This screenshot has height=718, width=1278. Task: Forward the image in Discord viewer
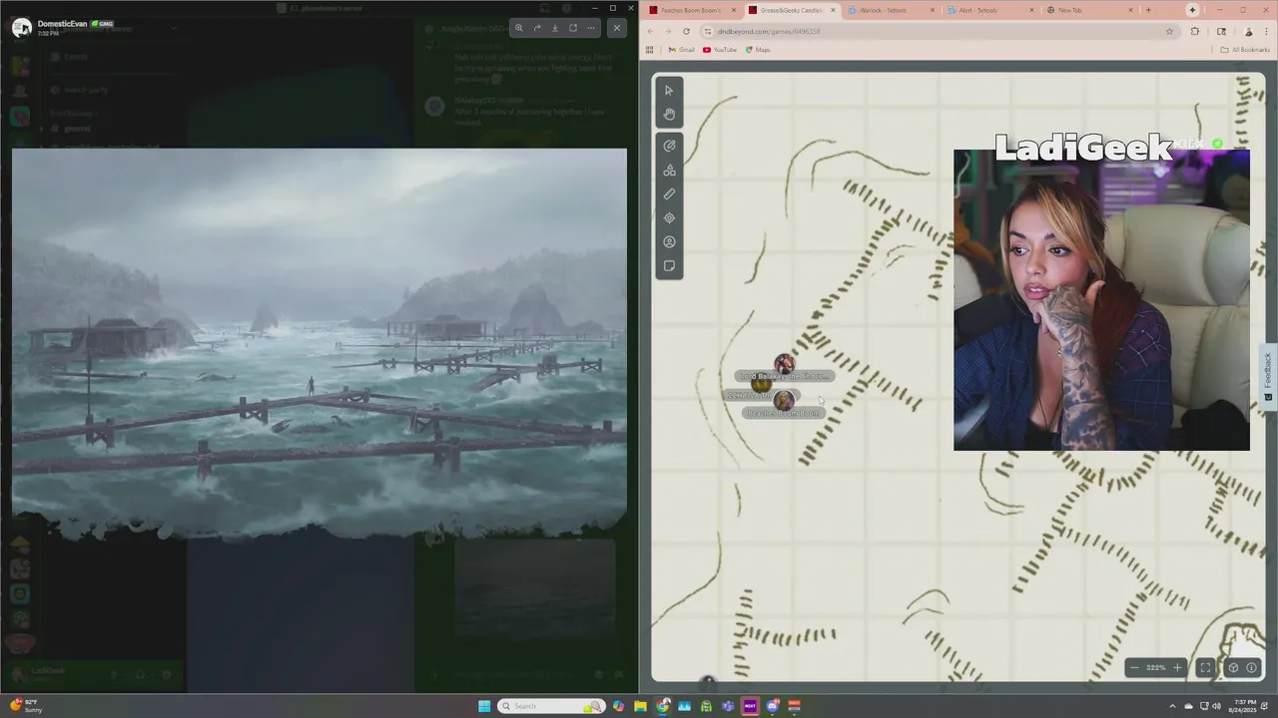536,28
